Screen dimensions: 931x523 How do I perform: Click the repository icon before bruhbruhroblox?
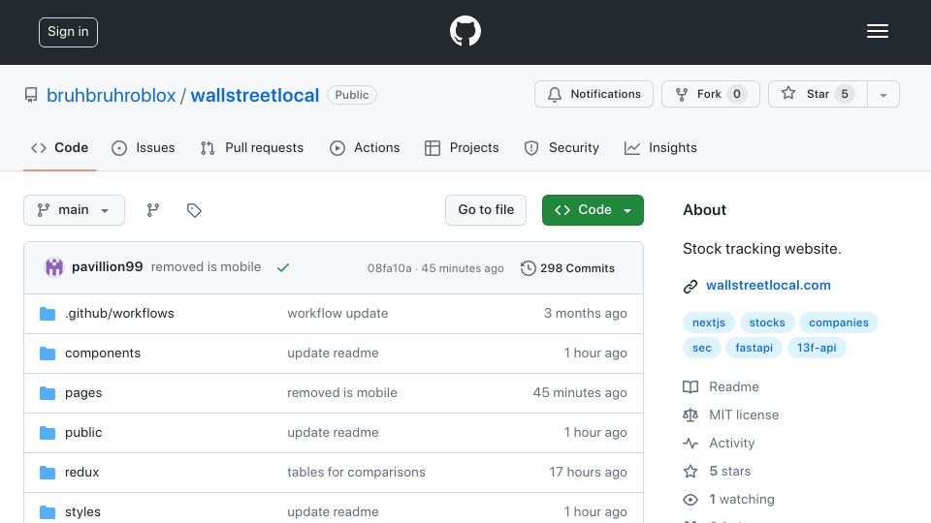point(31,95)
